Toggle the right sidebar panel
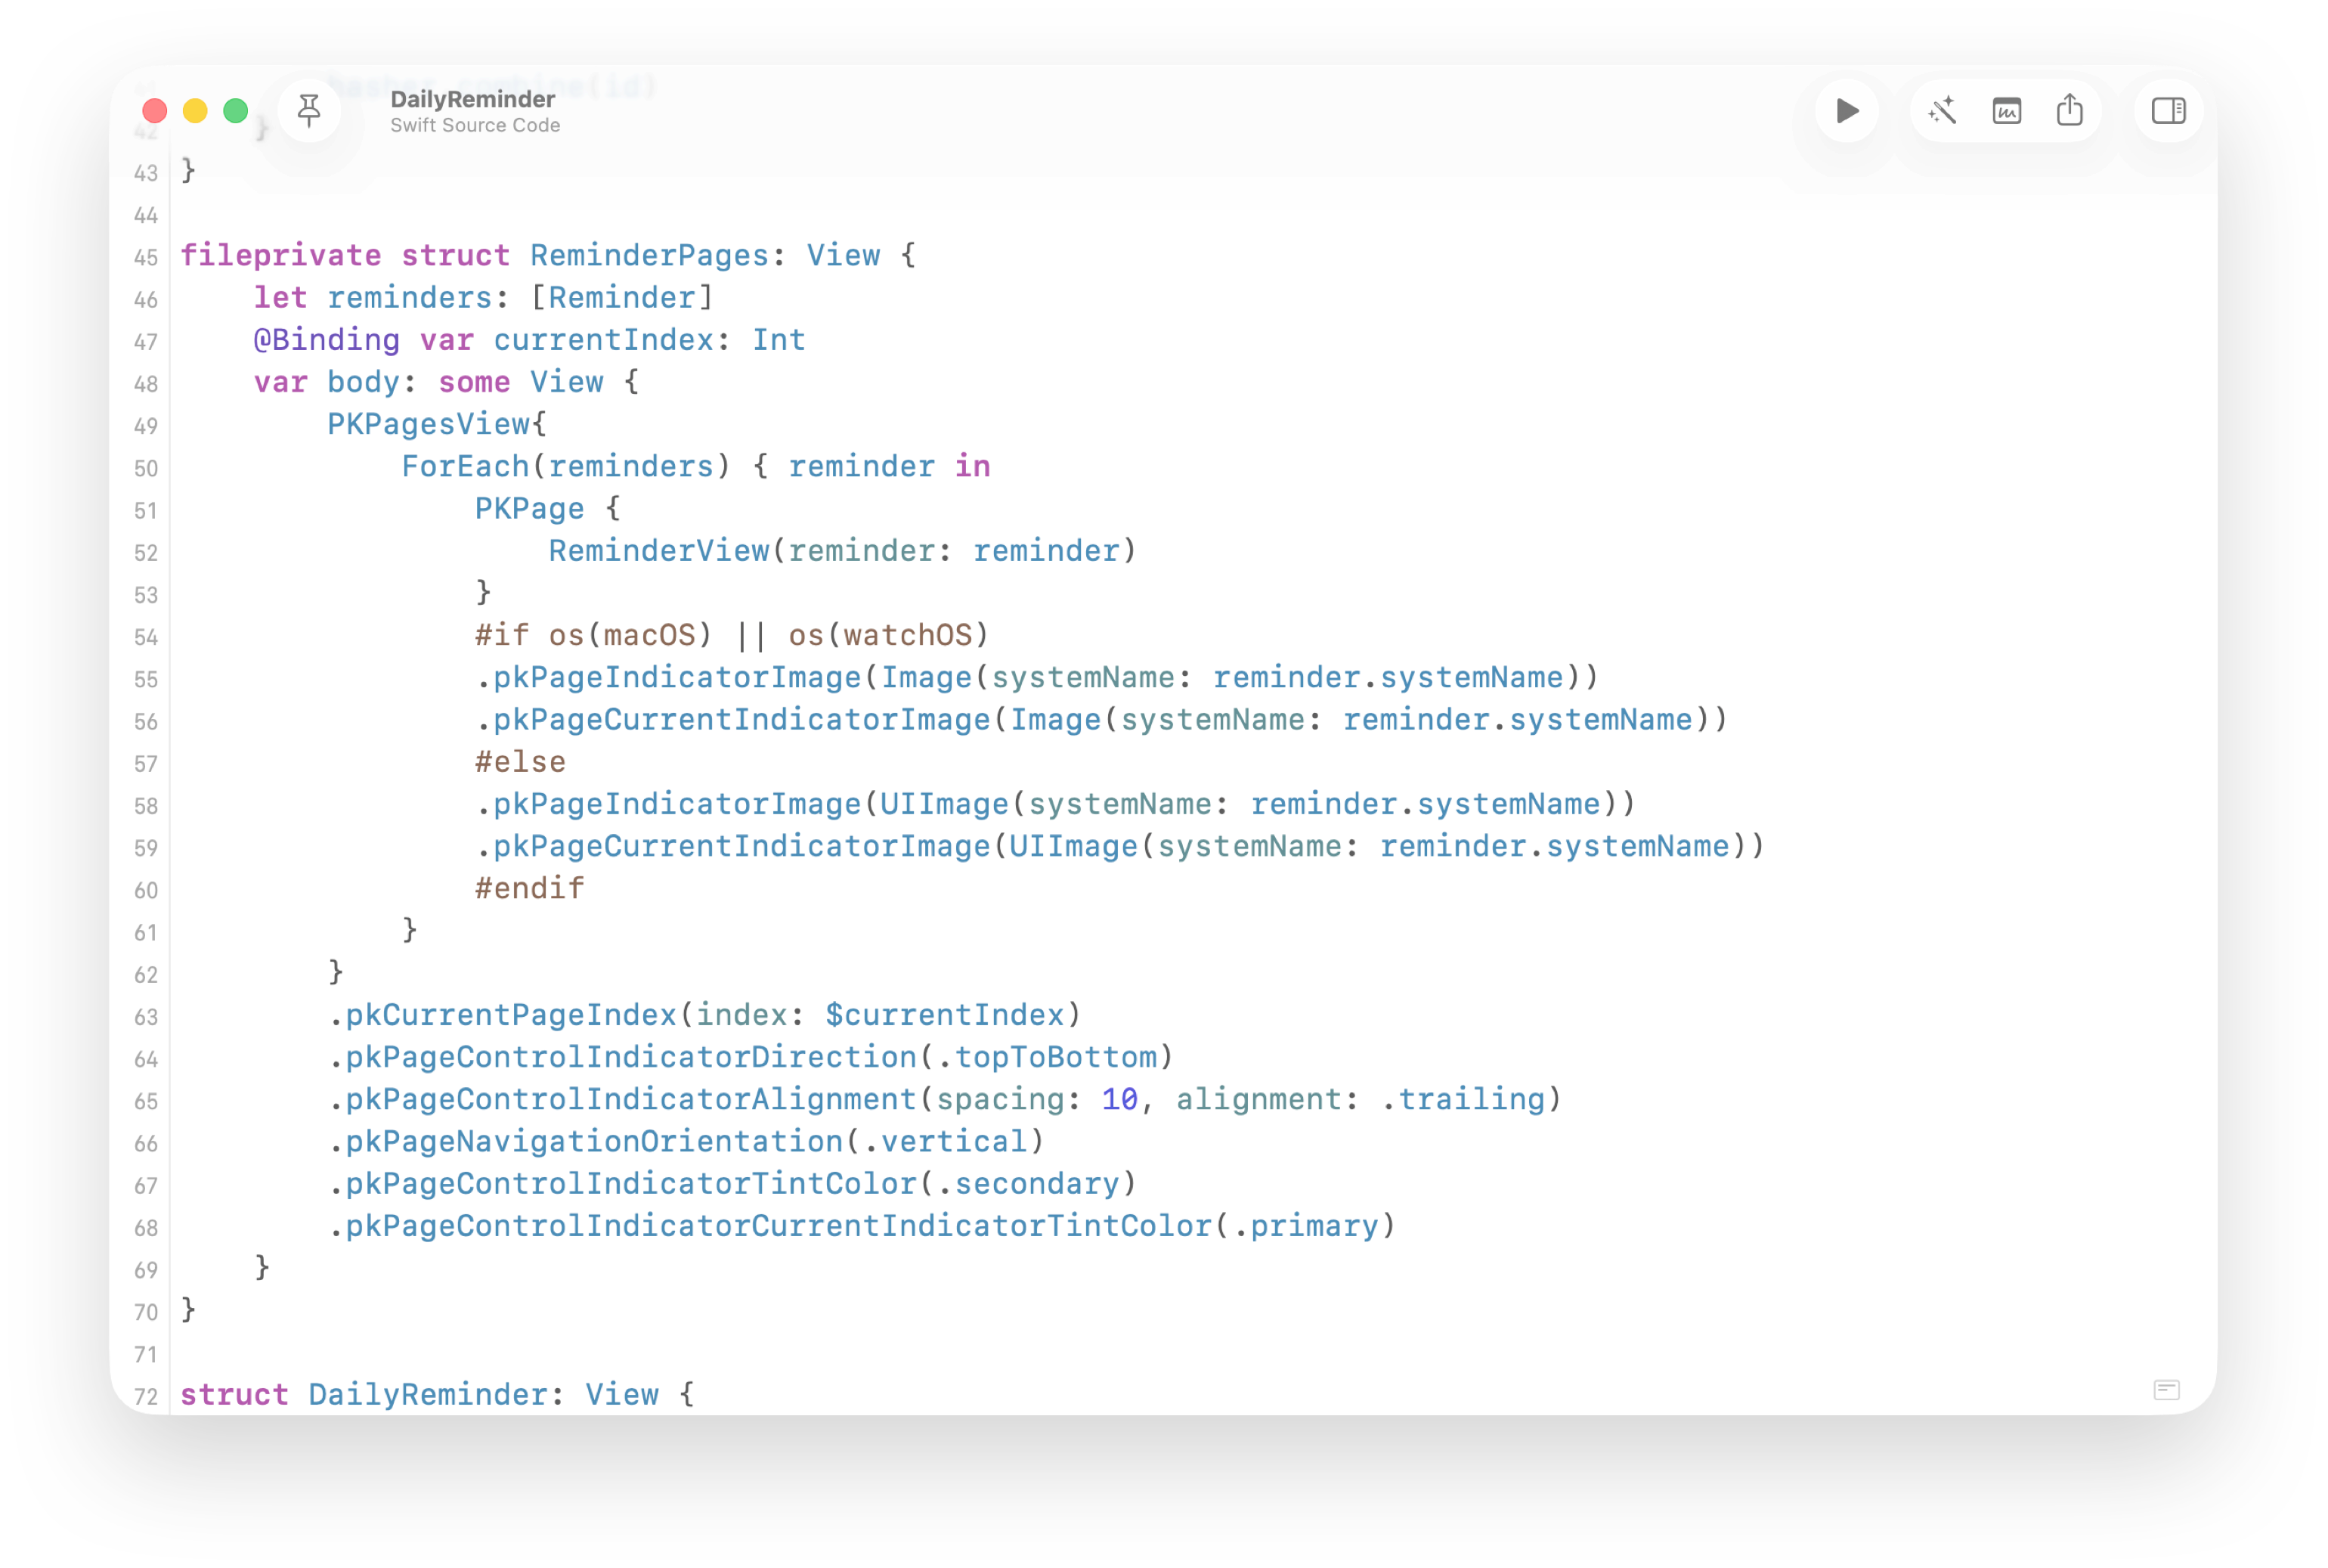 (x=2167, y=111)
